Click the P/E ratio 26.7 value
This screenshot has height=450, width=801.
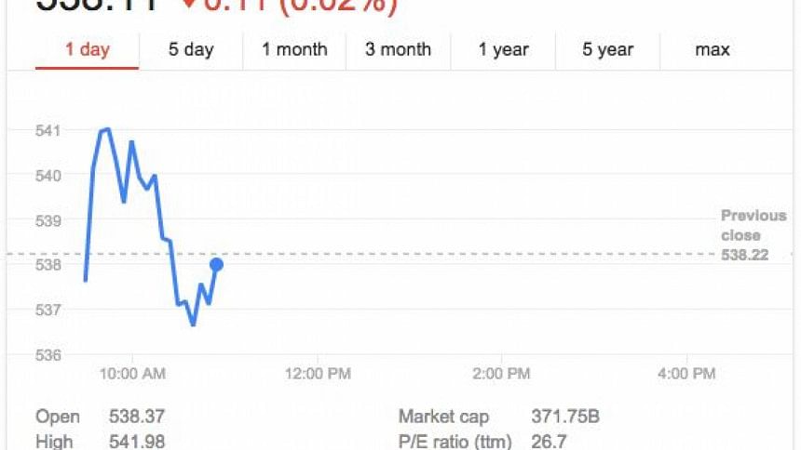(x=549, y=442)
